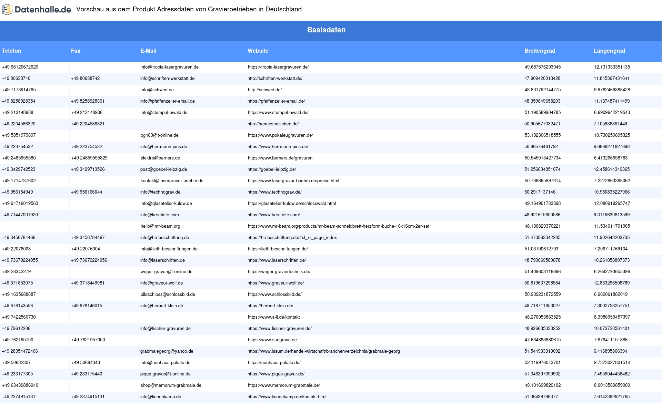Click fax number +49 24859555829
This screenshot has width=662, height=403.
[89, 158]
